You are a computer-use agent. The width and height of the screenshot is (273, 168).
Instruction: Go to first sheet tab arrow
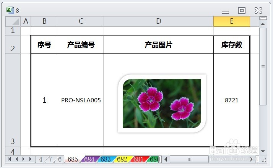click(10, 159)
